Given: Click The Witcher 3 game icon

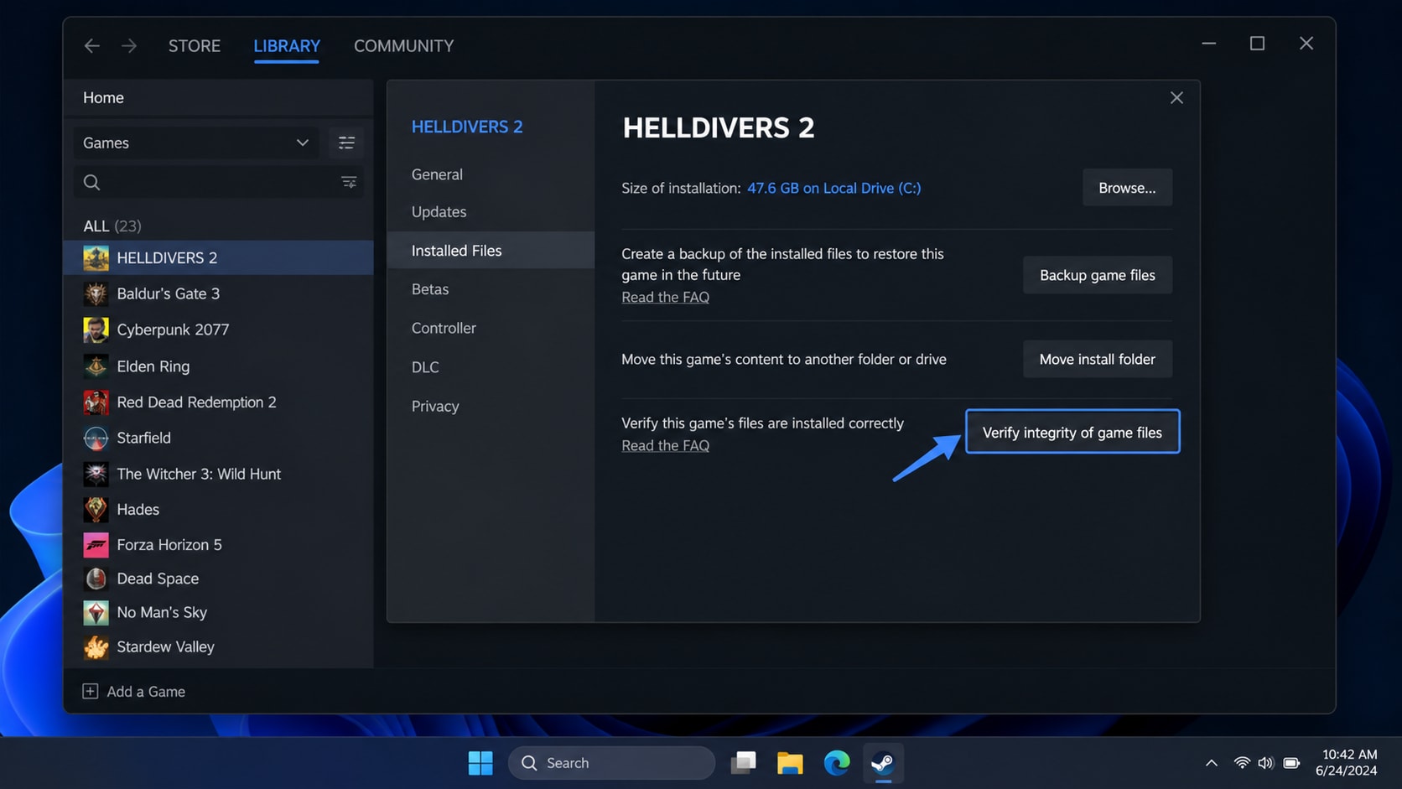Looking at the screenshot, I should point(96,474).
